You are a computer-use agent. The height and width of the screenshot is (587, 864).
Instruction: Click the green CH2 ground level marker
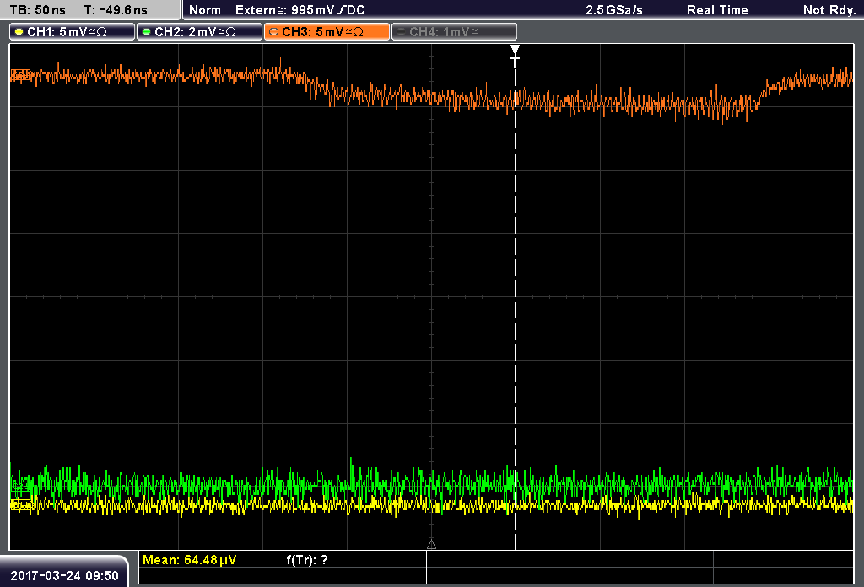[x=20, y=486]
